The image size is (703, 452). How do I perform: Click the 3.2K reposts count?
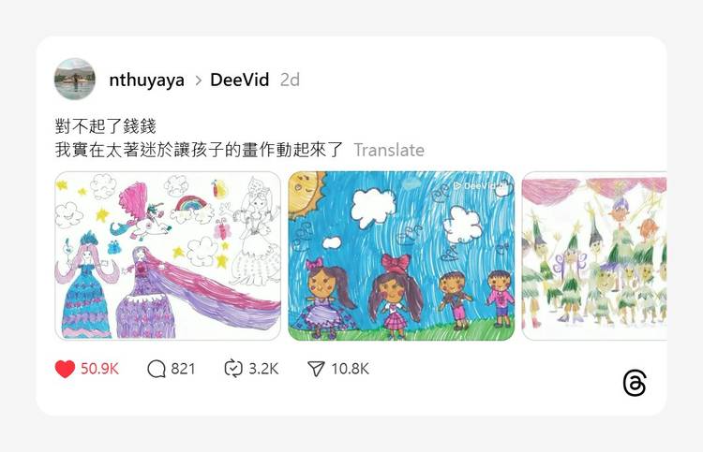pyautogui.click(x=263, y=369)
